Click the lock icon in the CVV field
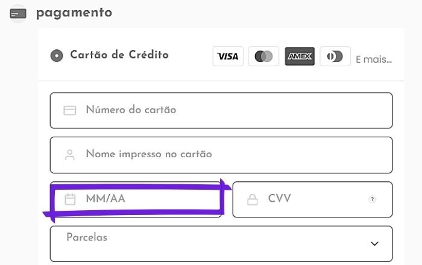 click(252, 199)
